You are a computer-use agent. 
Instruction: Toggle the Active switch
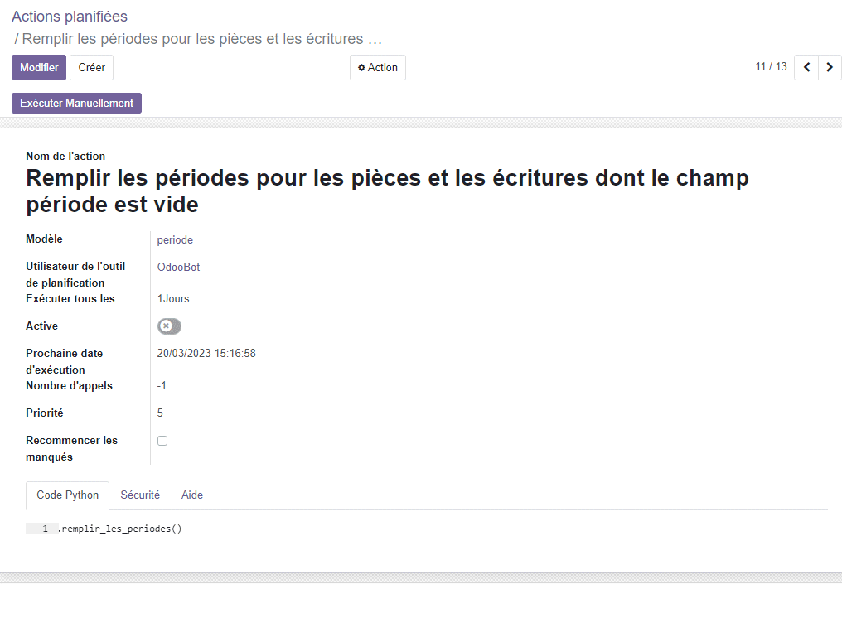[169, 326]
